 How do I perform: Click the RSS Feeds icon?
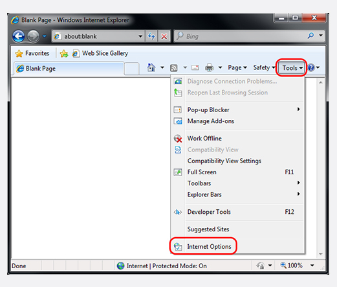point(174,68)
